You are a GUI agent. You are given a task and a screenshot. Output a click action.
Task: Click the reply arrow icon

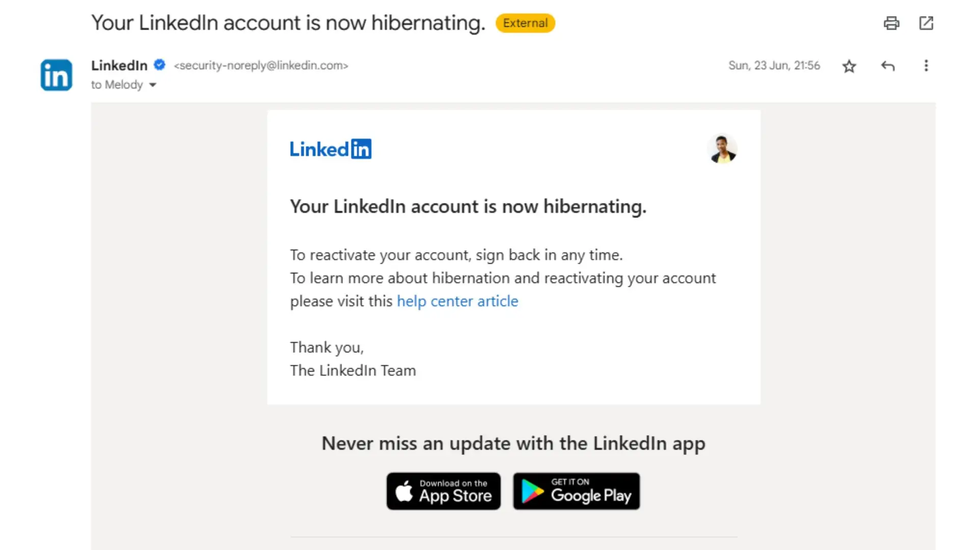click(x=888, y=66)
